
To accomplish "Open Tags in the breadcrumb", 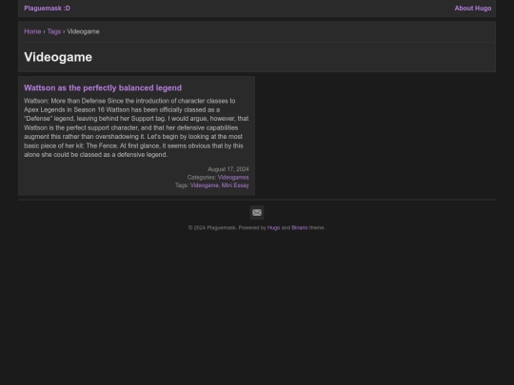I will 53,31.
